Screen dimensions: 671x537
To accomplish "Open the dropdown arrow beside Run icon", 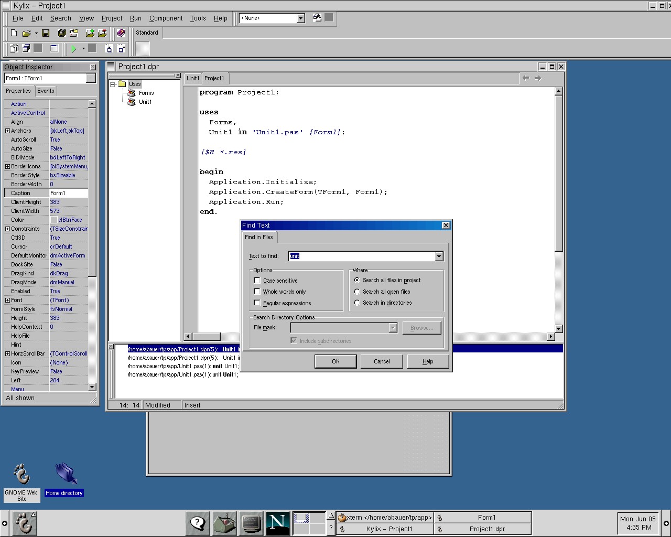I will (83, 48).
